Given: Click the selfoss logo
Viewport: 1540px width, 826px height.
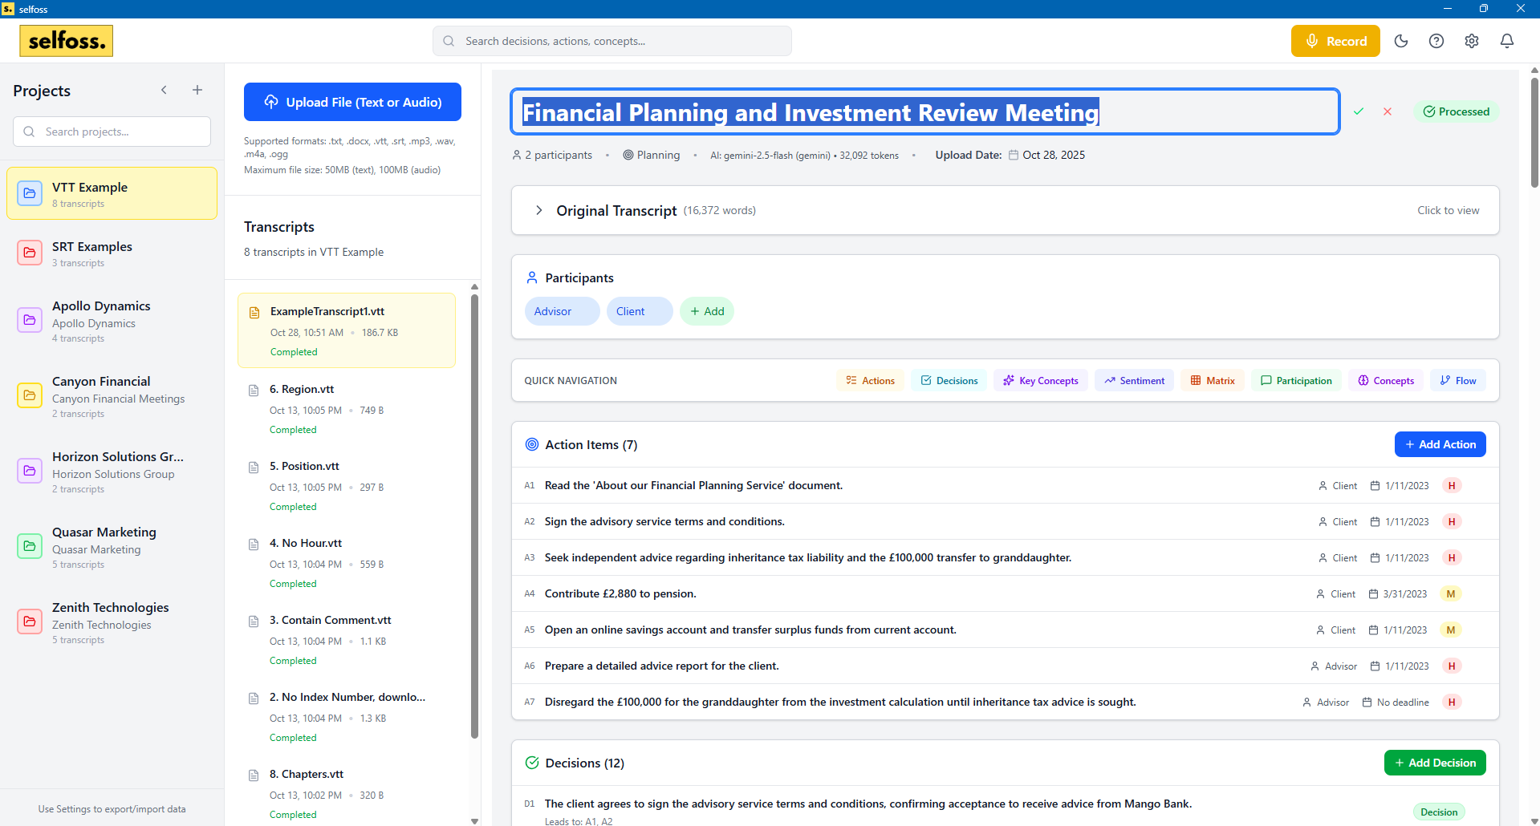Looking at the screenshot, I should [x=67, y=41].
